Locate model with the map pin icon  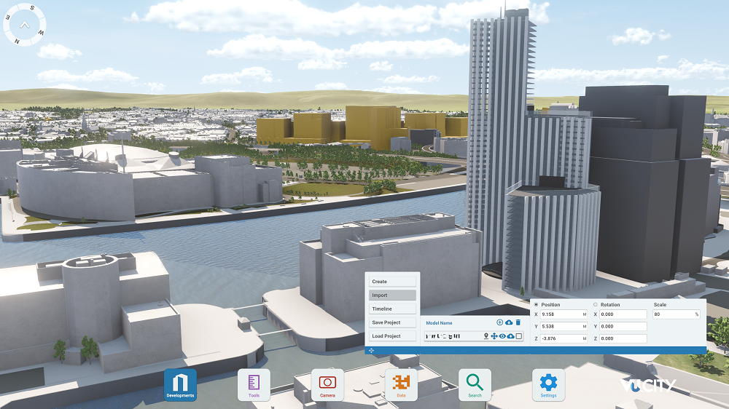(486, 335)
